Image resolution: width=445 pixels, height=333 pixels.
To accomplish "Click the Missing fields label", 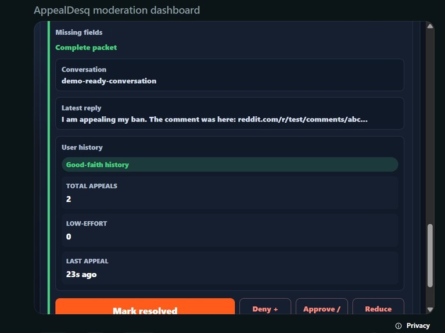I will tap(79, 33).
